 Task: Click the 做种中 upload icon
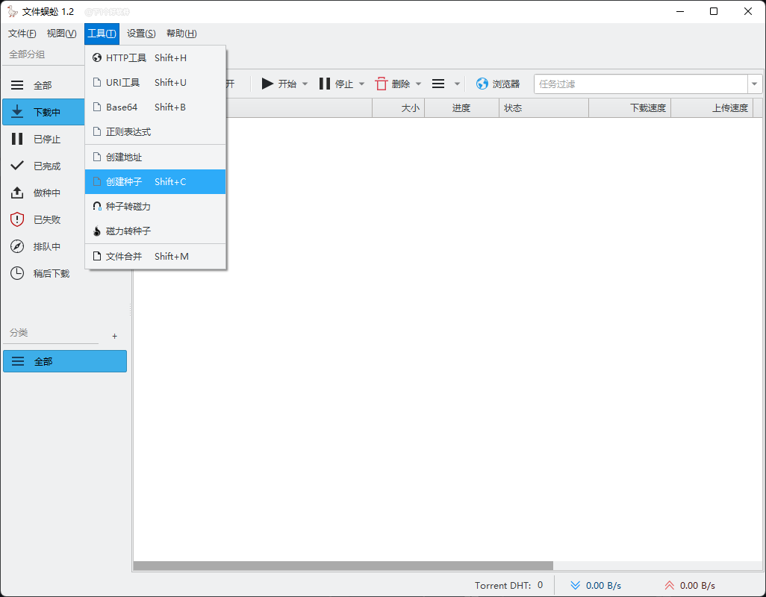click(x=17, y=193)
